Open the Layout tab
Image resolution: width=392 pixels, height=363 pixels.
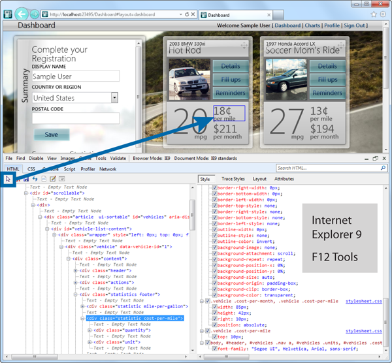[x=259, y=179]
